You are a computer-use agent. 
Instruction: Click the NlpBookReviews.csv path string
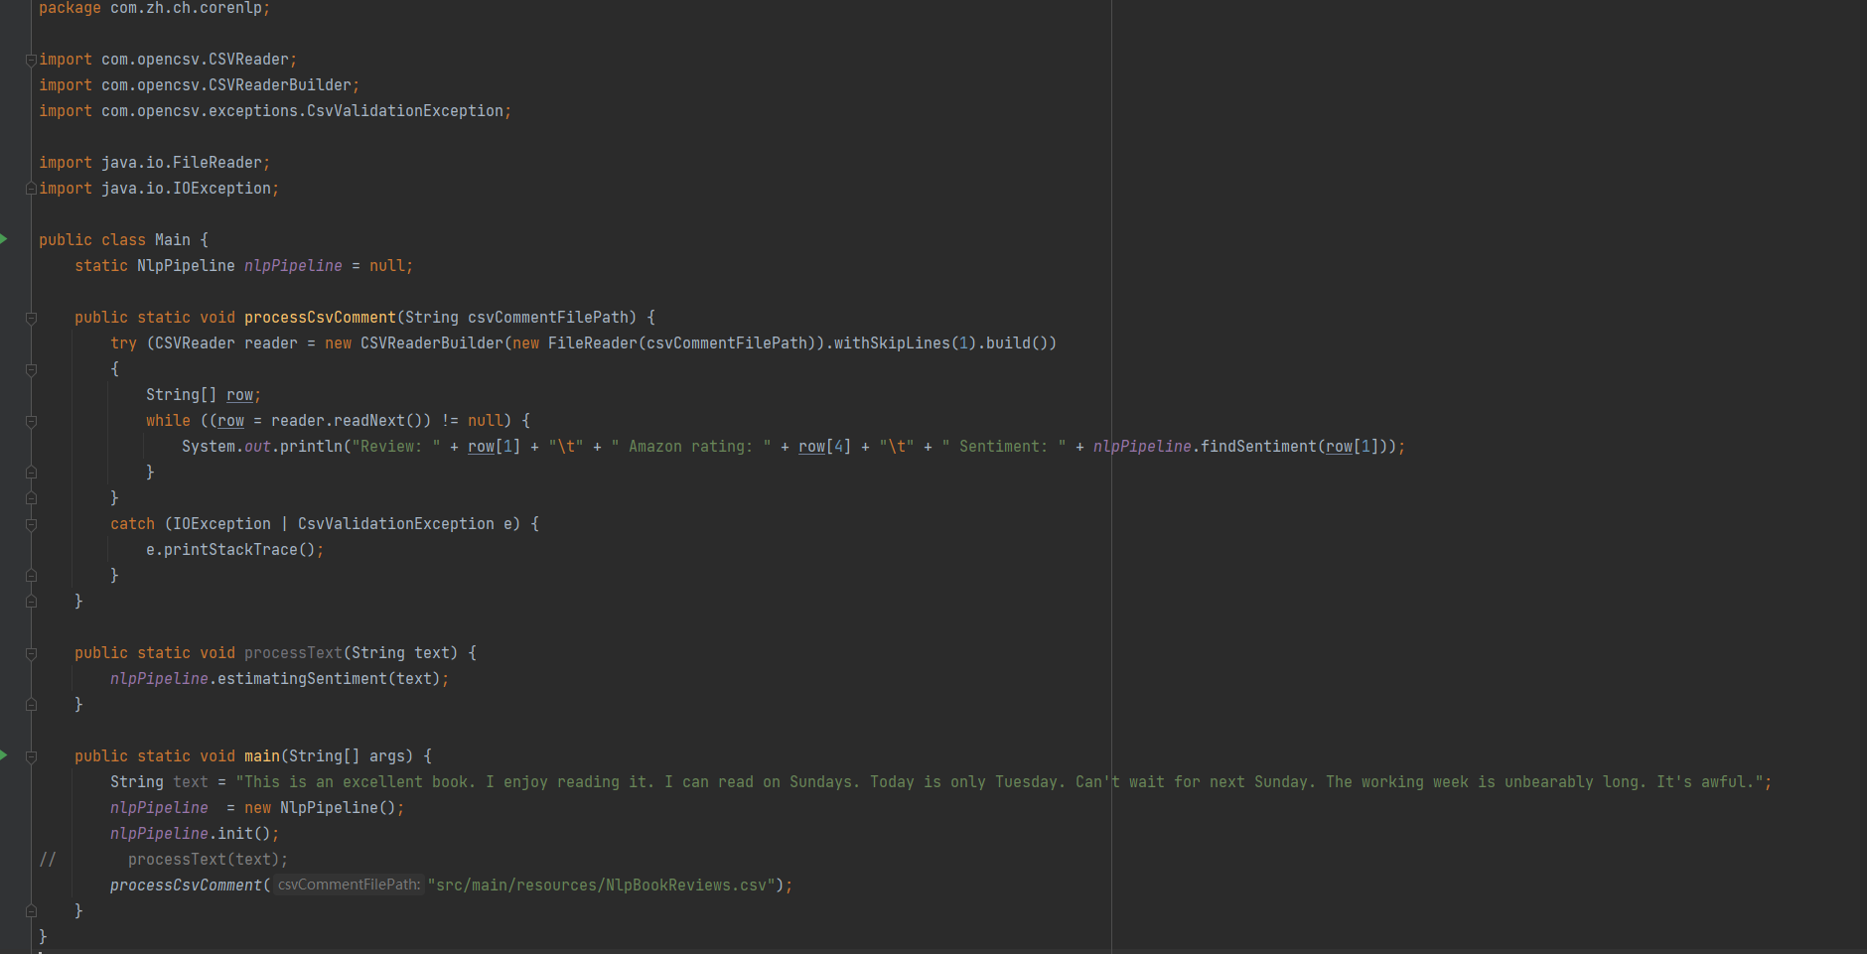602,886
